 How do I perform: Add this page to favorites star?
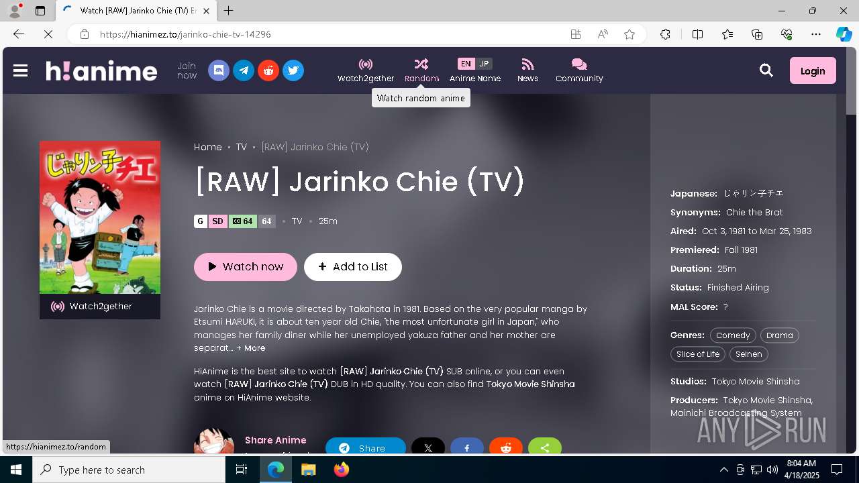(x=629, y=34)
